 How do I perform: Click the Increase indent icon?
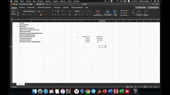[65, 15]
